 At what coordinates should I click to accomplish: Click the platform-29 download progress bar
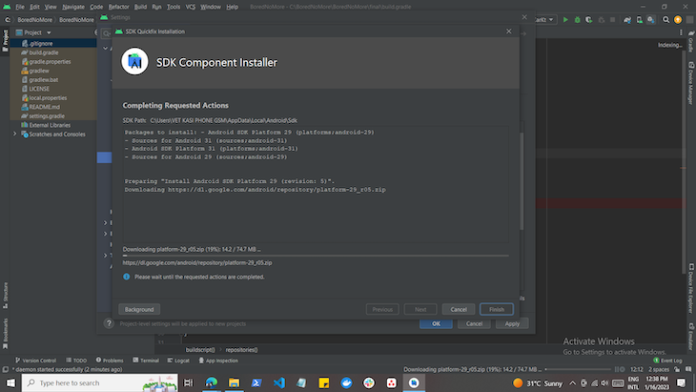[316, 256]
